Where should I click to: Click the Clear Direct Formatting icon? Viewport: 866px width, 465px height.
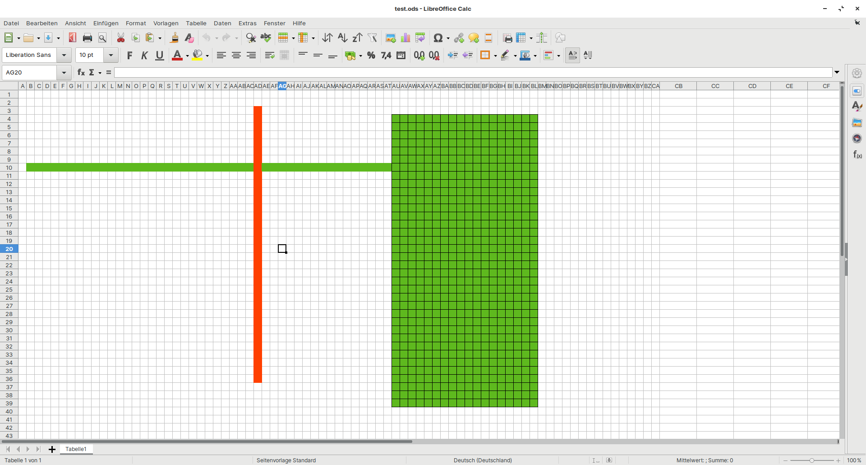tap(189, 38)
